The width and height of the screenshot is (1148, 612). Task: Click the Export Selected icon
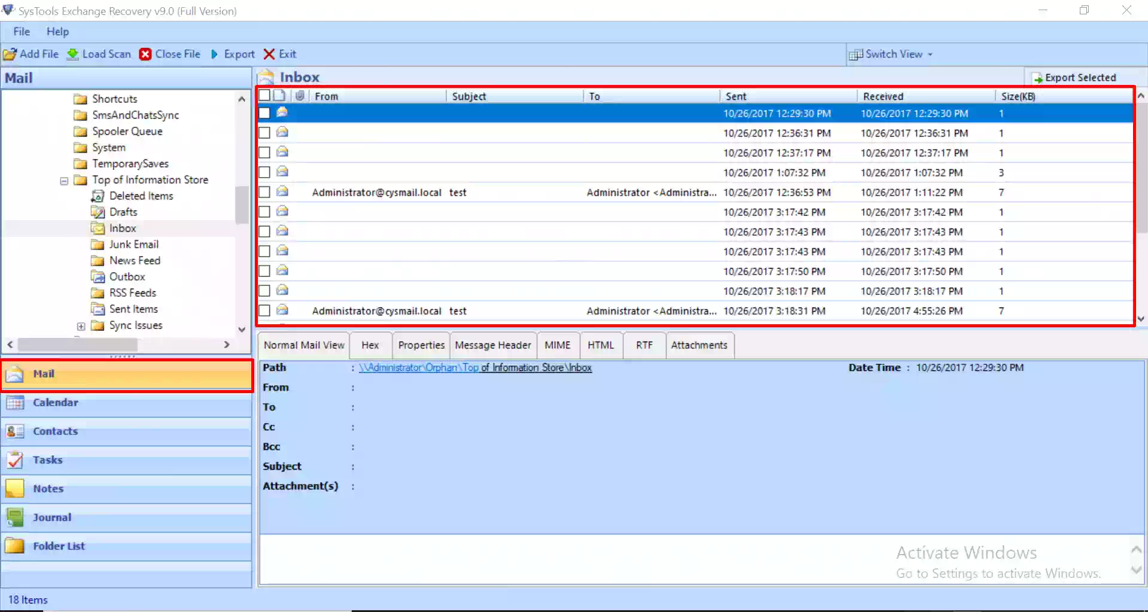point(1038,78)
